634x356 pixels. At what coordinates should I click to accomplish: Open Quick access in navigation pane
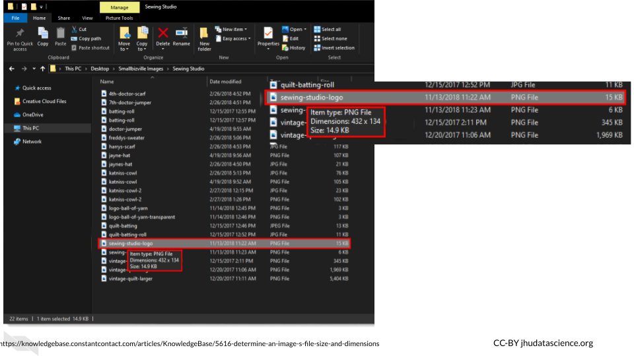[x=33, y=88]
